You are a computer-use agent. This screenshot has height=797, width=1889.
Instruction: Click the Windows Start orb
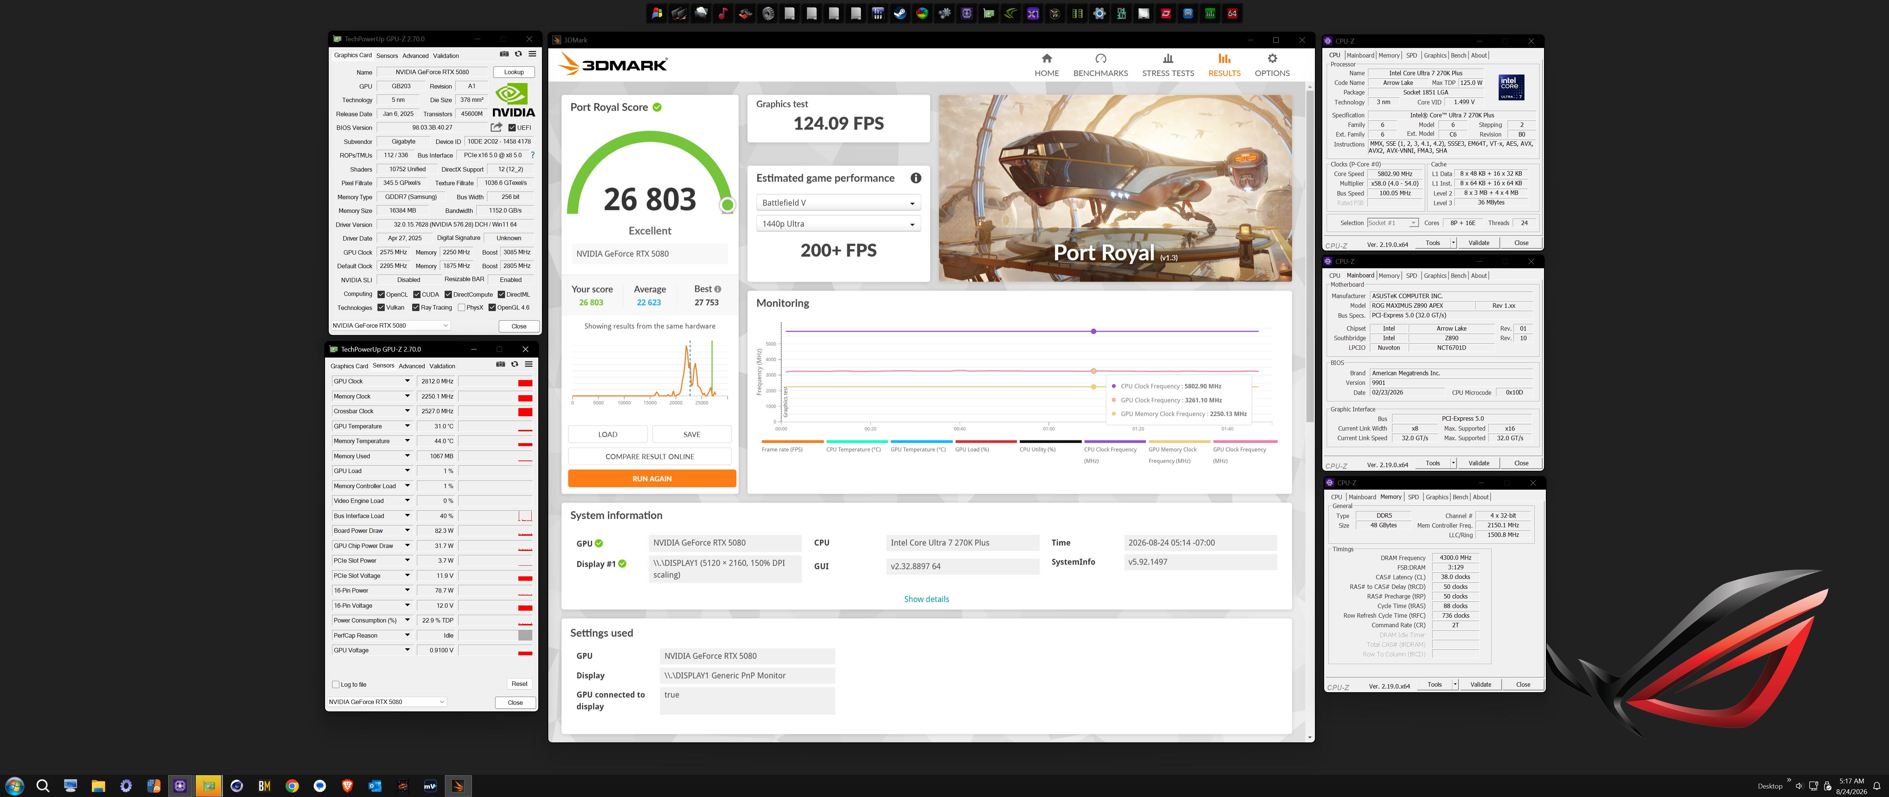[x=15, y=786]
